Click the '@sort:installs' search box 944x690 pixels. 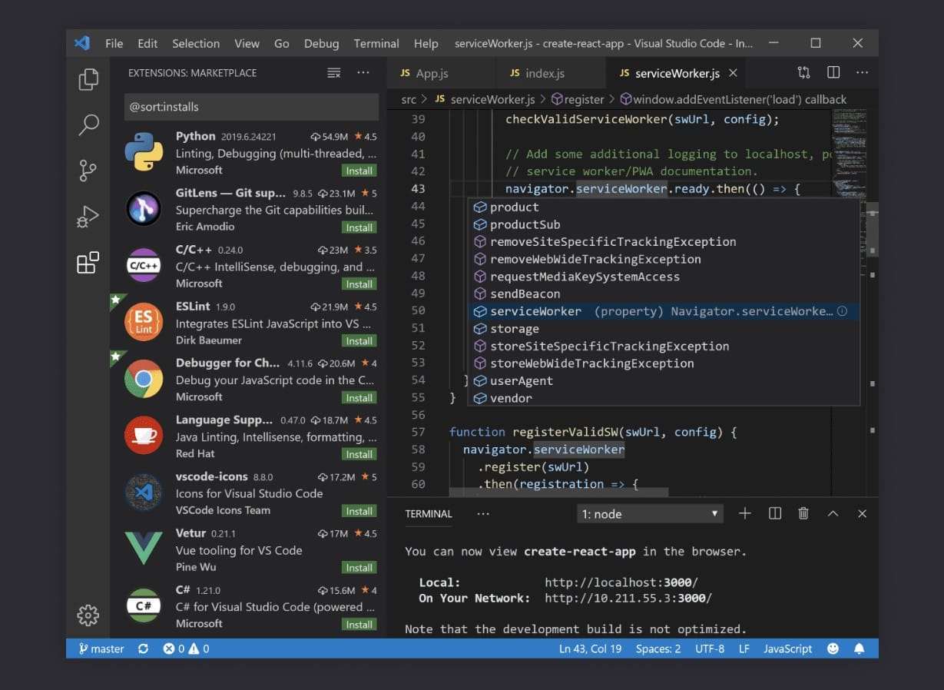point(251,107)
